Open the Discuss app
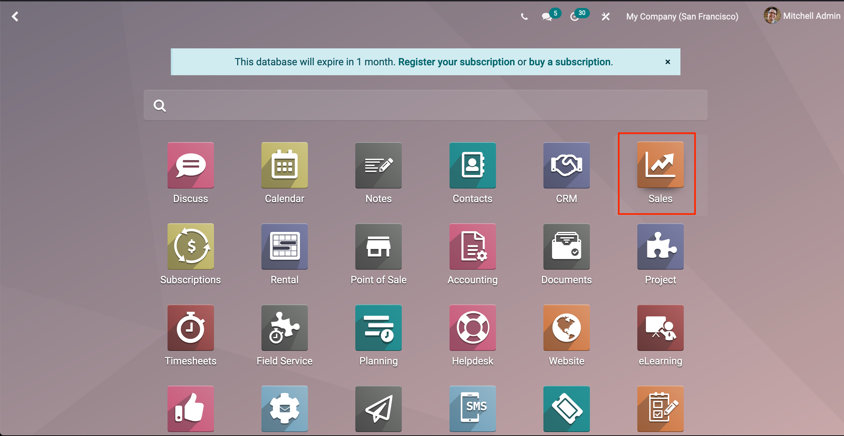844x436 pixels. point(190,165)
